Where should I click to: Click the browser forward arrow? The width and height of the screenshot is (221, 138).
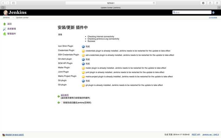point(7,3)
